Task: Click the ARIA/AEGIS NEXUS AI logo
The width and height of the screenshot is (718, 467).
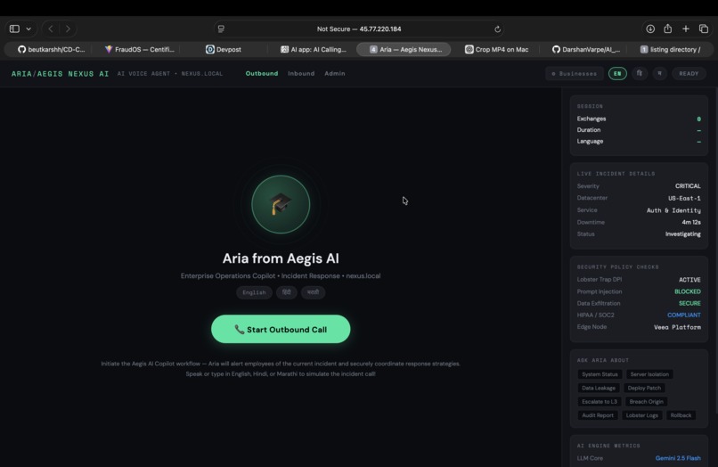Action: [60, 74]
